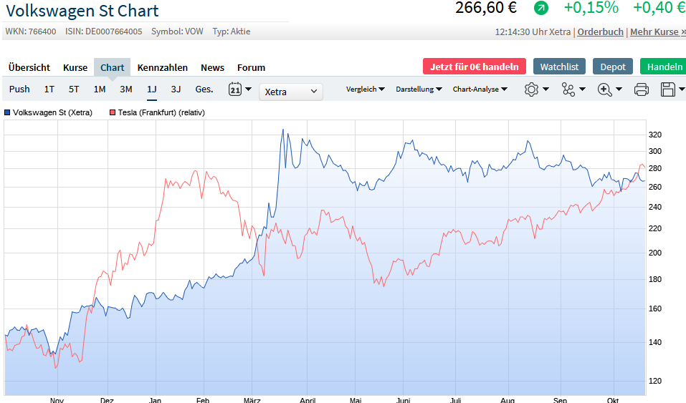
Task: Select the 1T timeframe
Action: [49, 89]
